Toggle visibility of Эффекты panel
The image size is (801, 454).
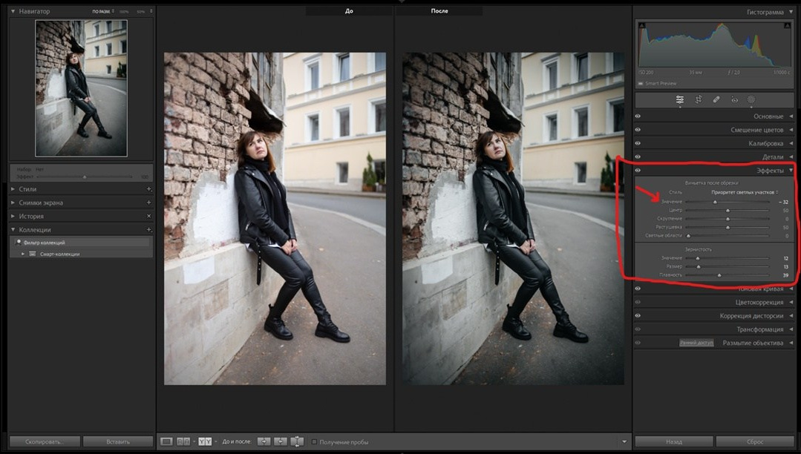(638, 171)
